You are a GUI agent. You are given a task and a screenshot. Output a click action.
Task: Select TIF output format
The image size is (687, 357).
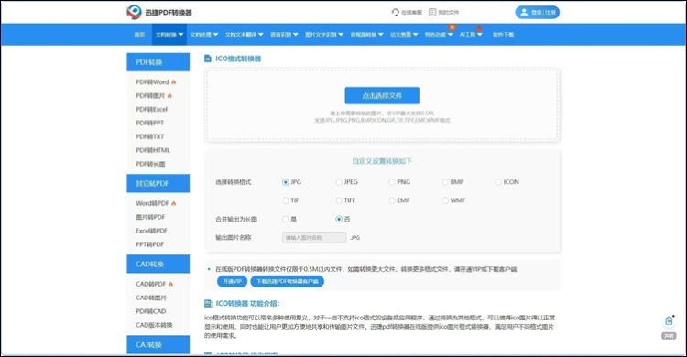click(286, 200)
